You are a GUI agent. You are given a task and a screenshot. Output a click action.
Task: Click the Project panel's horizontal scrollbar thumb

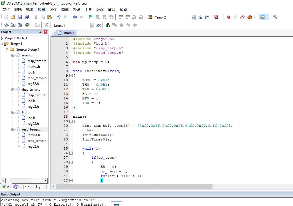[21, 180]
